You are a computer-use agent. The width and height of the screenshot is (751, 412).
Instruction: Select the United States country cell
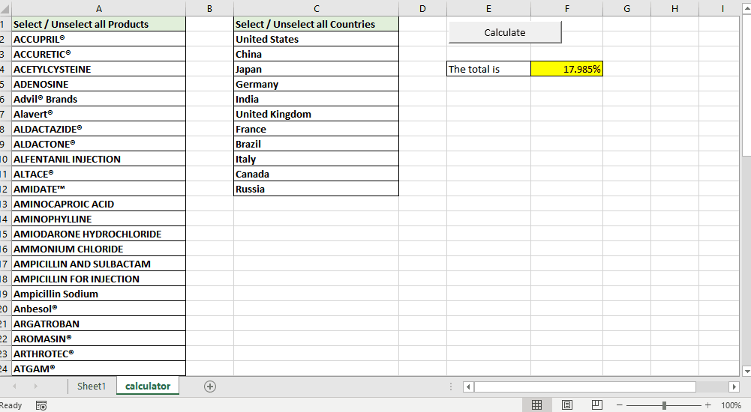pyautogui.click(x=316, y=39)
